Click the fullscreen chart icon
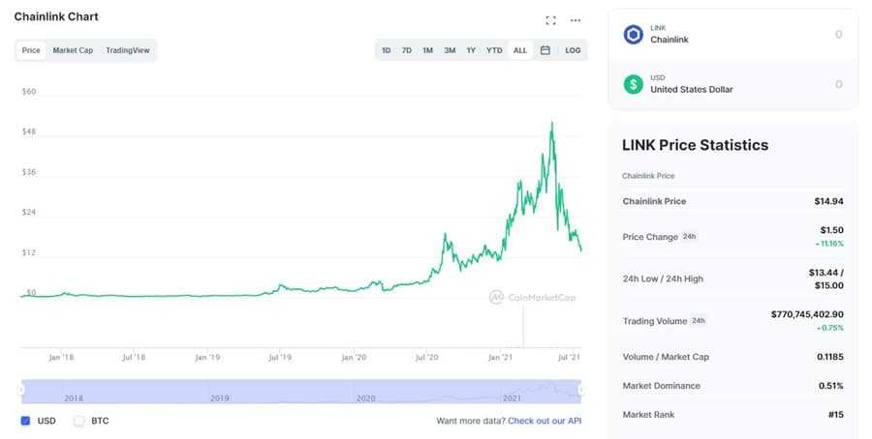 (x=551, y=19)
